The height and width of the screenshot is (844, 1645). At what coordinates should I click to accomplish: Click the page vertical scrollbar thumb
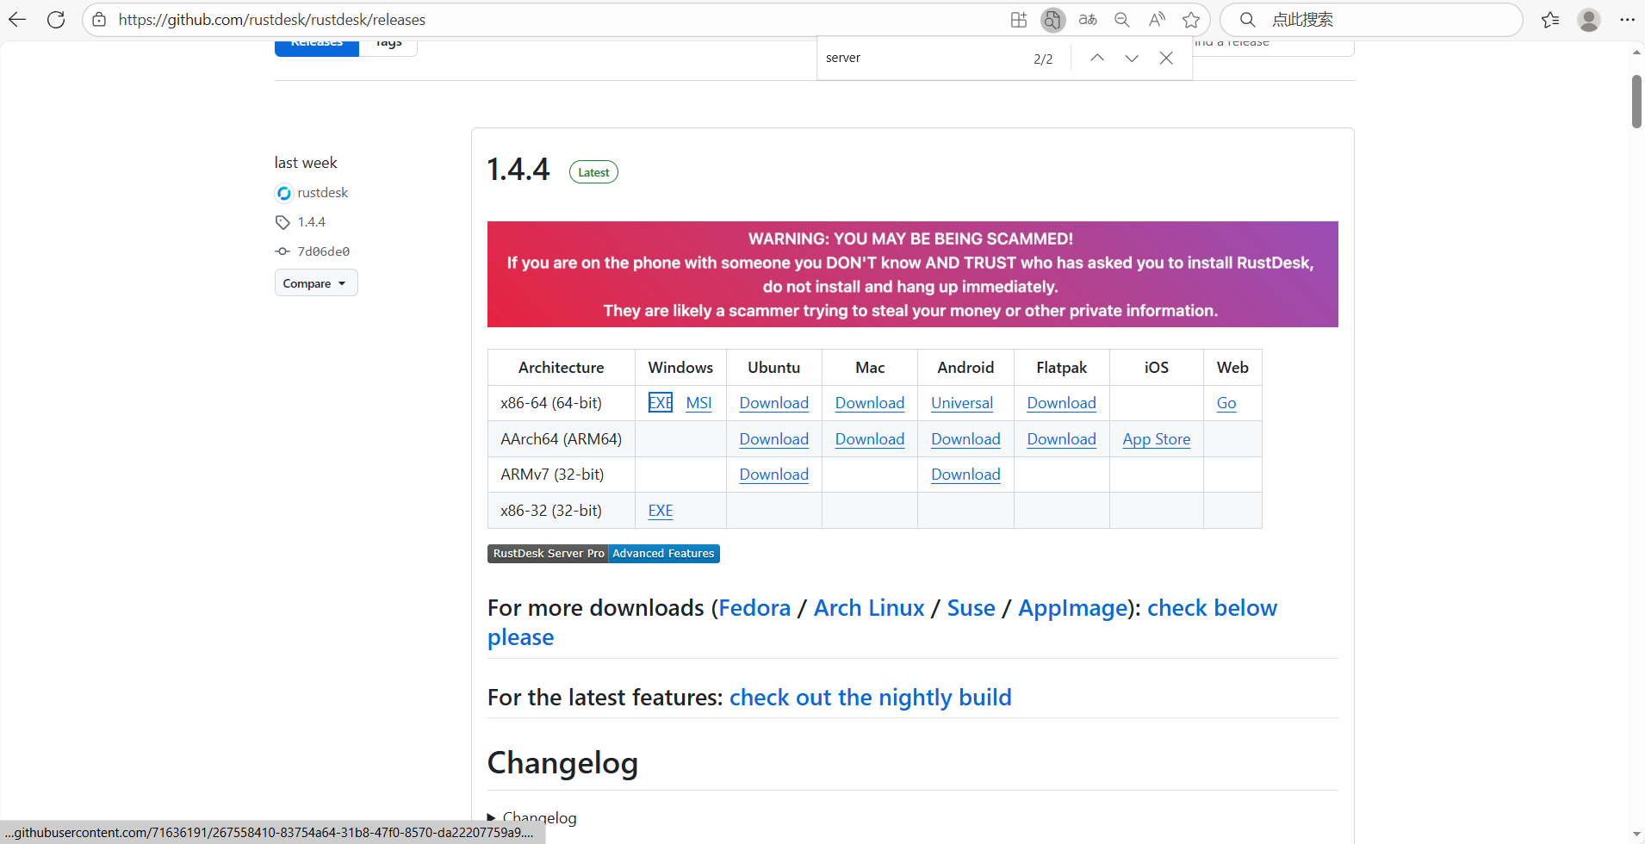(x=1636, y=102)
